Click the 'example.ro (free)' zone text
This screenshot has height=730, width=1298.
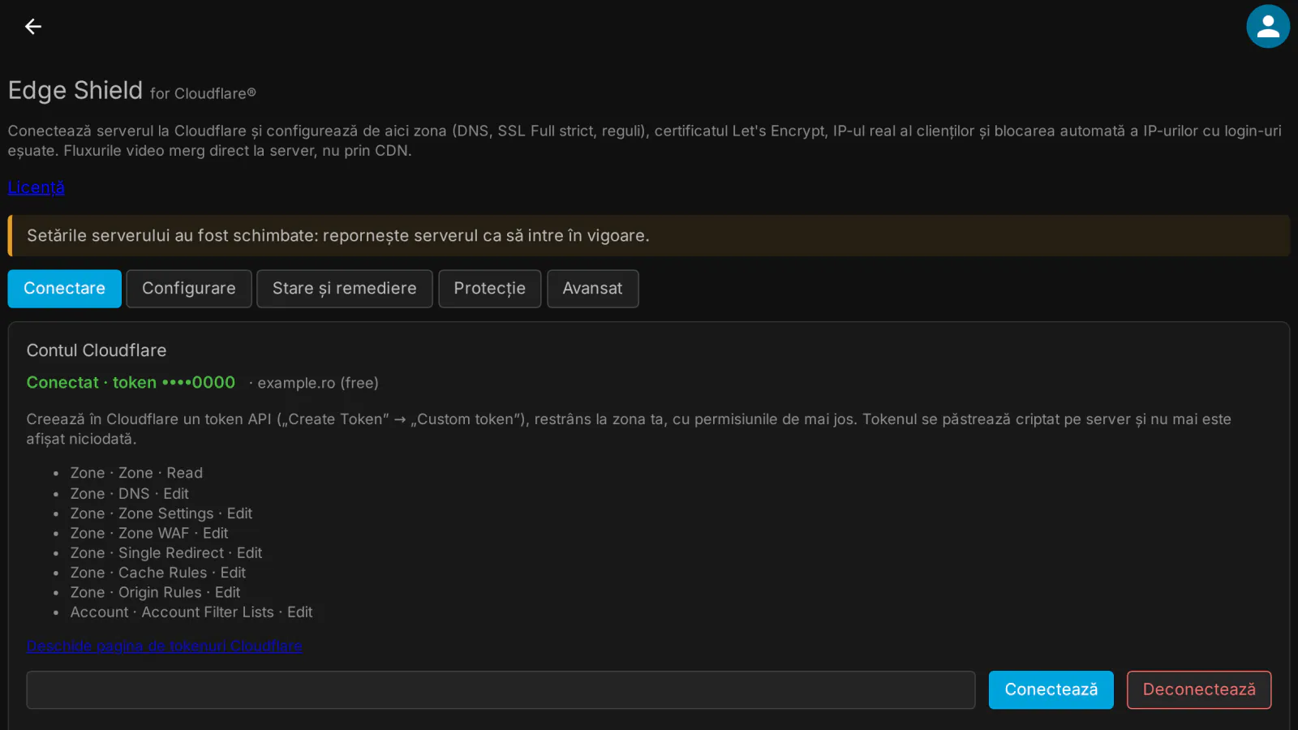[318, 383]
